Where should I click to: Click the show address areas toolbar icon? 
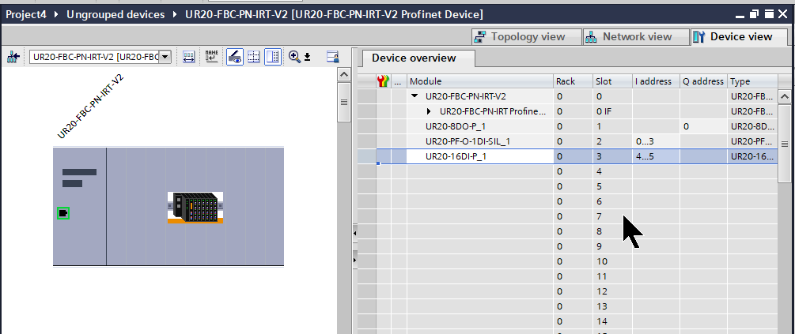click(x=188, y=57)
